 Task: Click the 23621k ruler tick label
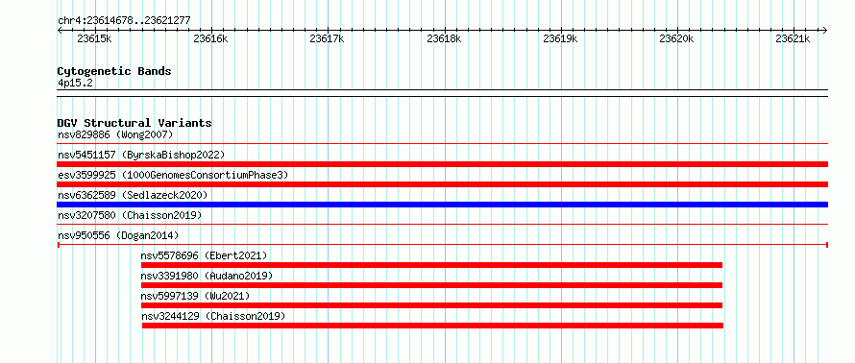(x=793, y=38)
